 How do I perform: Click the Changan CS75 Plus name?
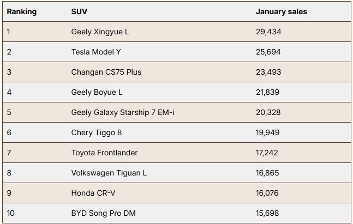pyautogui.click(x=106, y=72)
